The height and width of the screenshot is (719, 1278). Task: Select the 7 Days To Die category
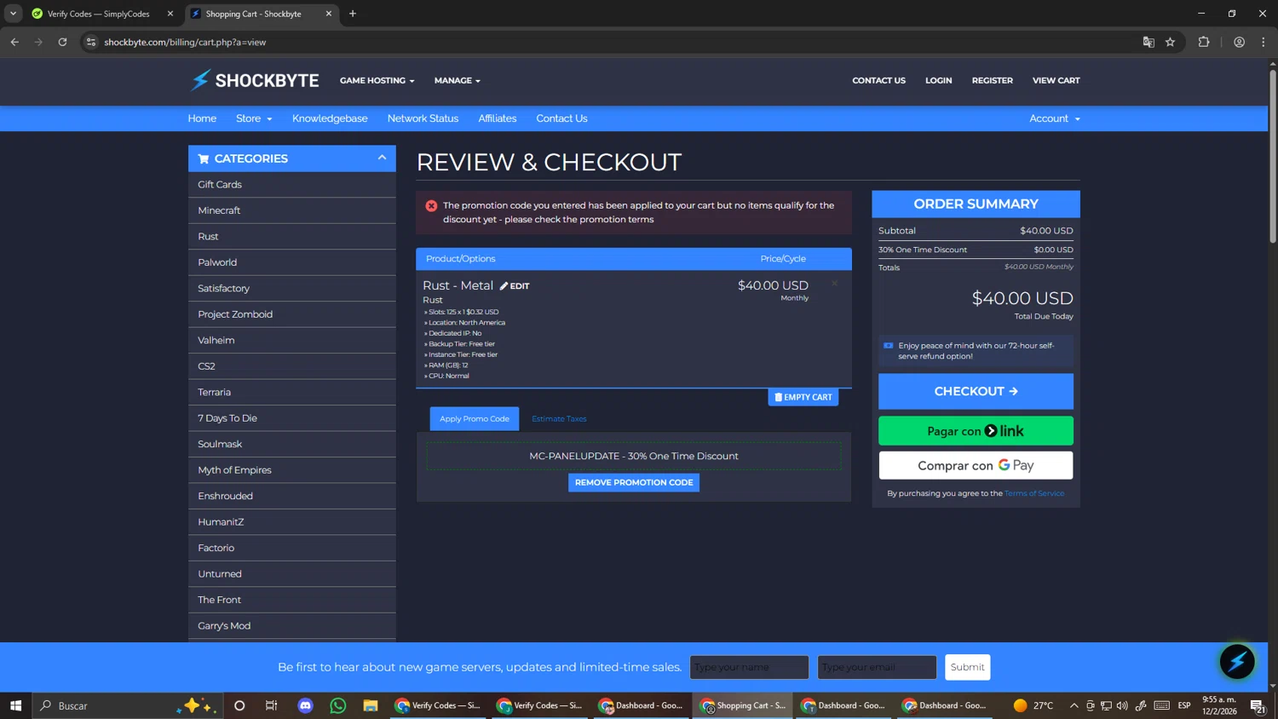[292, 418]
